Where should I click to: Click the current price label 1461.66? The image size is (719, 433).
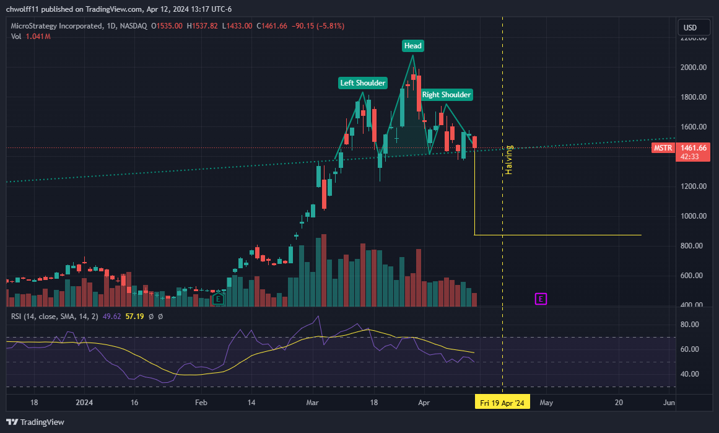(694, 147)
